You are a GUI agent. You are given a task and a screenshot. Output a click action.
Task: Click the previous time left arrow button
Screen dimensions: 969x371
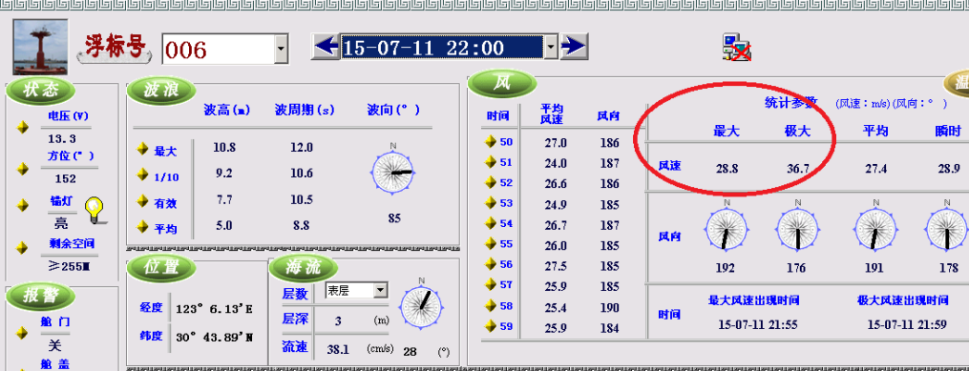(325, 47)
